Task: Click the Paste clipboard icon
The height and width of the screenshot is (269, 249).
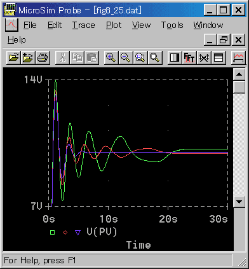Action: [91, 57]
